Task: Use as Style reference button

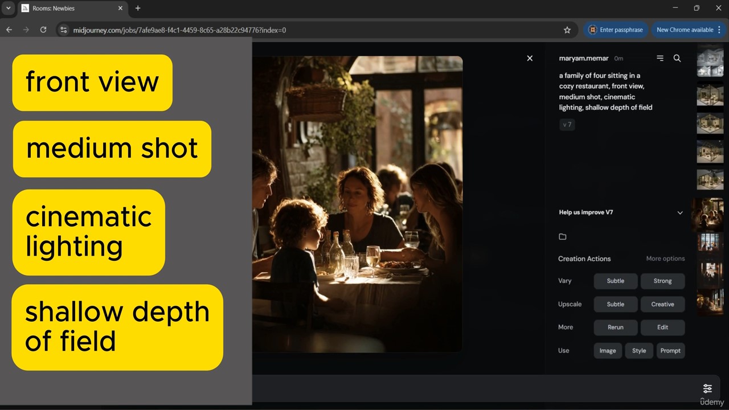Action: click(639, 351)
